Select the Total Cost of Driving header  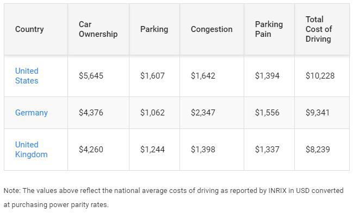[319, 29]
